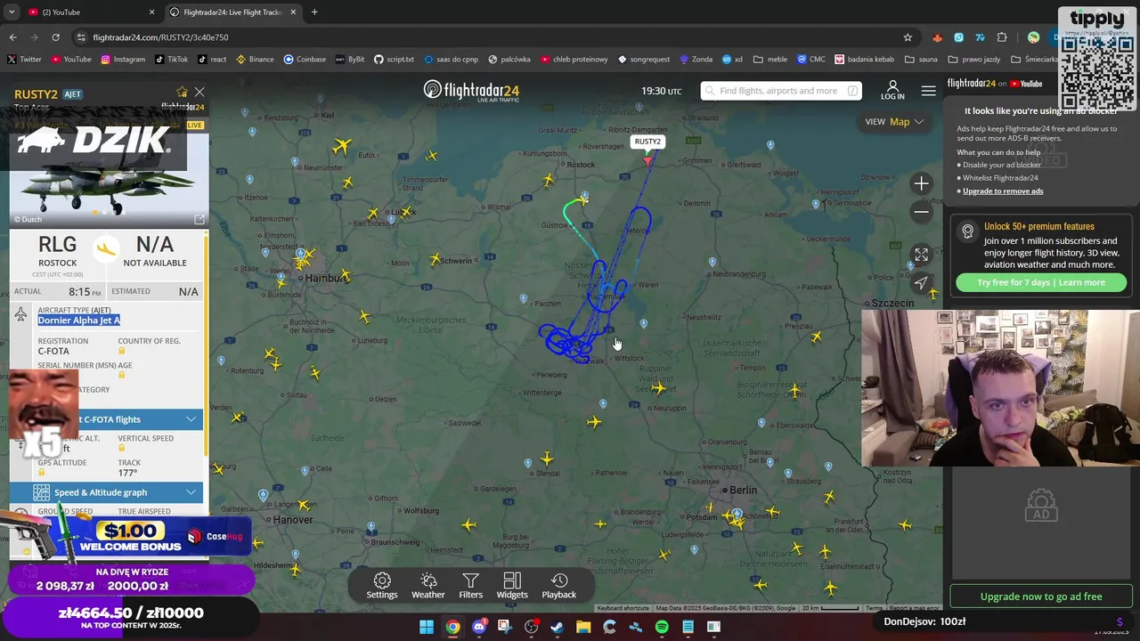
Task: Click the 19:30 UTC clock
Action: 661,91
